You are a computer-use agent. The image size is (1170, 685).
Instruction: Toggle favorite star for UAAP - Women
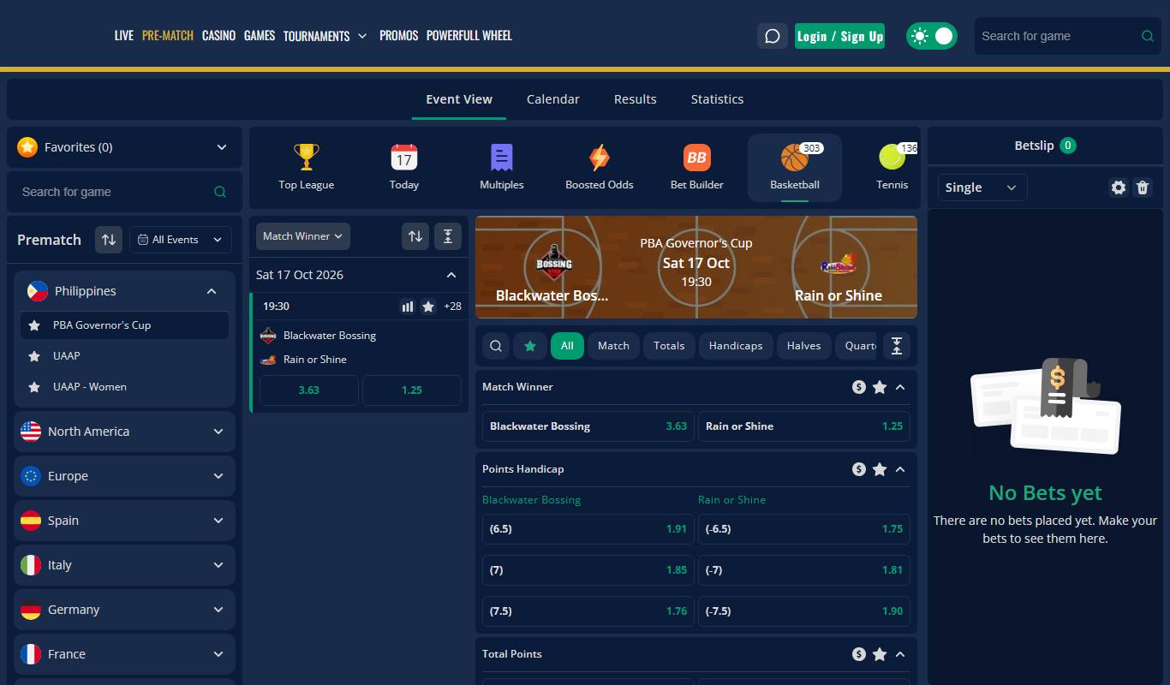pos(34,387)
